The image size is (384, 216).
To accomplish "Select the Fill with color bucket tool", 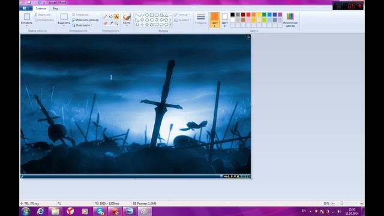I will point(110,17).
